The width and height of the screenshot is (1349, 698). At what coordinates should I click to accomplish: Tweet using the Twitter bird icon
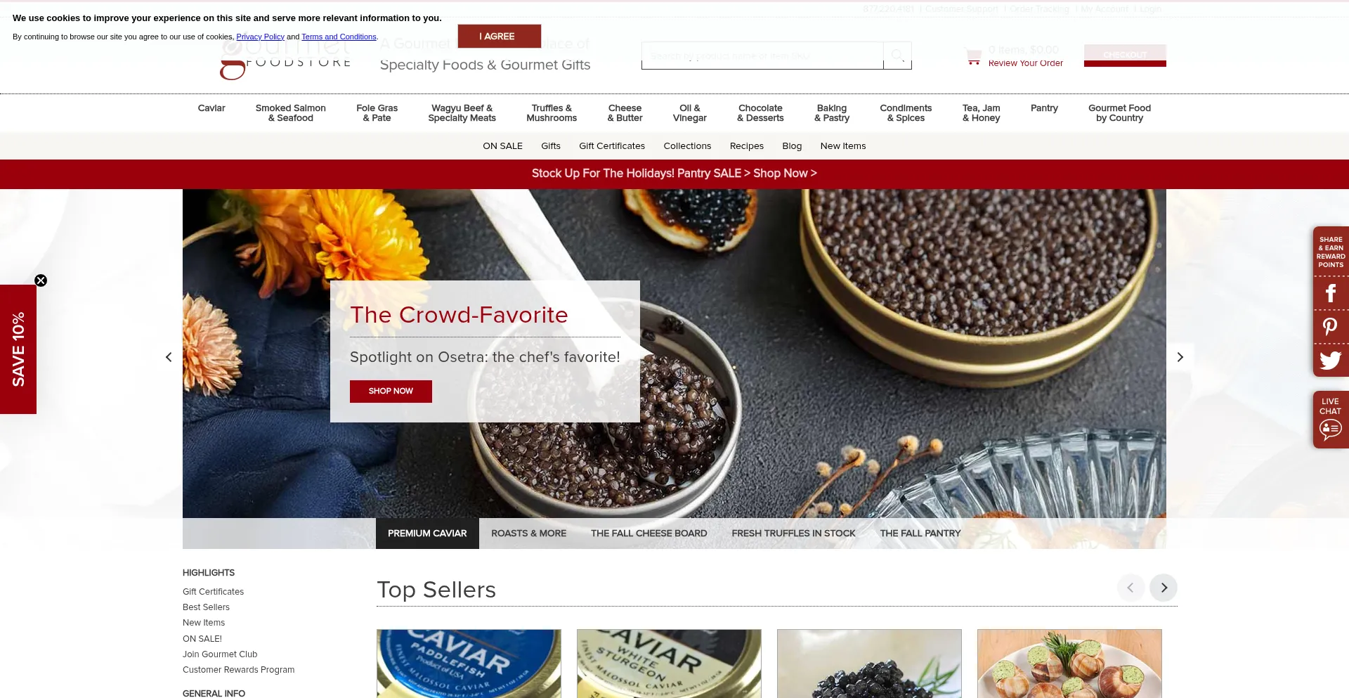(1330, 361)
